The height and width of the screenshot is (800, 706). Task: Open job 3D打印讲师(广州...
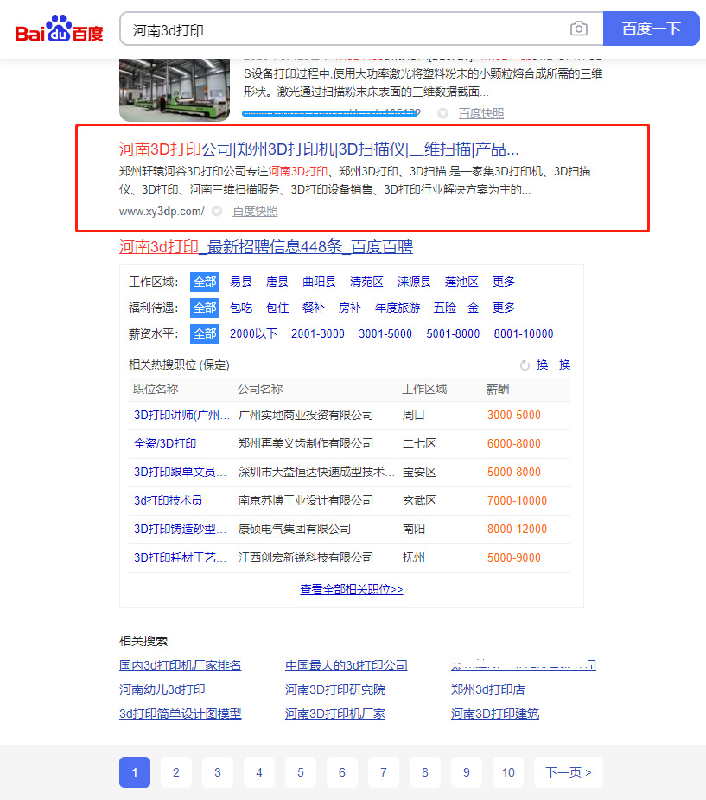pos(181,415)
